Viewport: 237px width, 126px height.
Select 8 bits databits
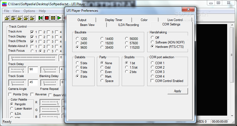point(82,76)
